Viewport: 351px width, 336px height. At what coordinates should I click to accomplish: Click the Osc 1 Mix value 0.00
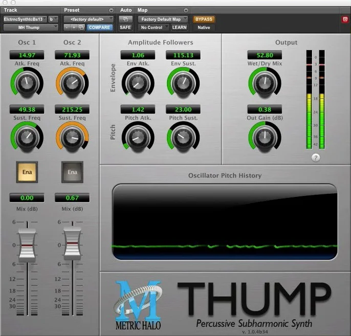coord(27,198)
